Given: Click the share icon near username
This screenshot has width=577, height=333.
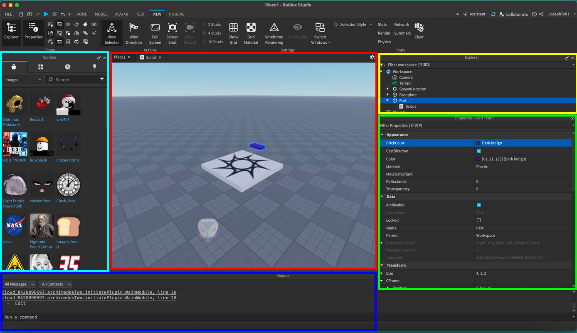Looking at the screenshot, I should point(541,14).
